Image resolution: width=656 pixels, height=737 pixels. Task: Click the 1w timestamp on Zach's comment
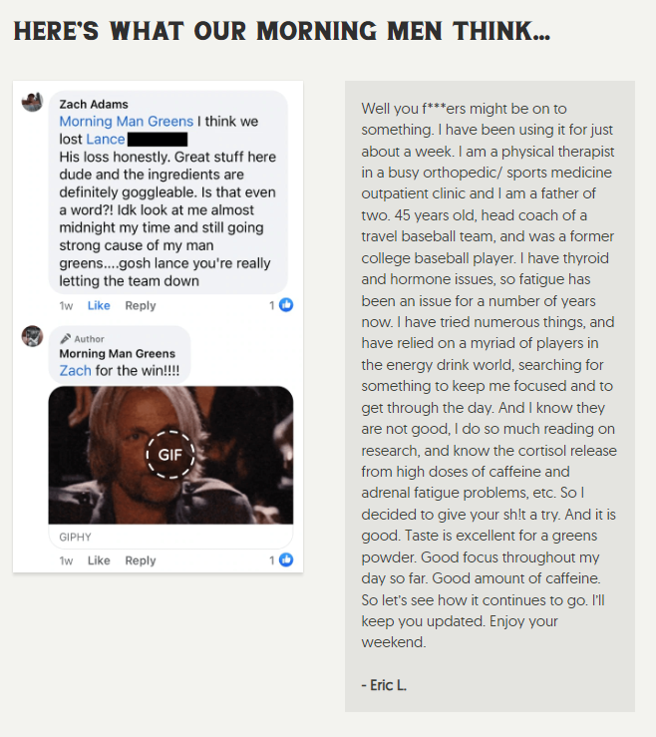tap(66, 306)
